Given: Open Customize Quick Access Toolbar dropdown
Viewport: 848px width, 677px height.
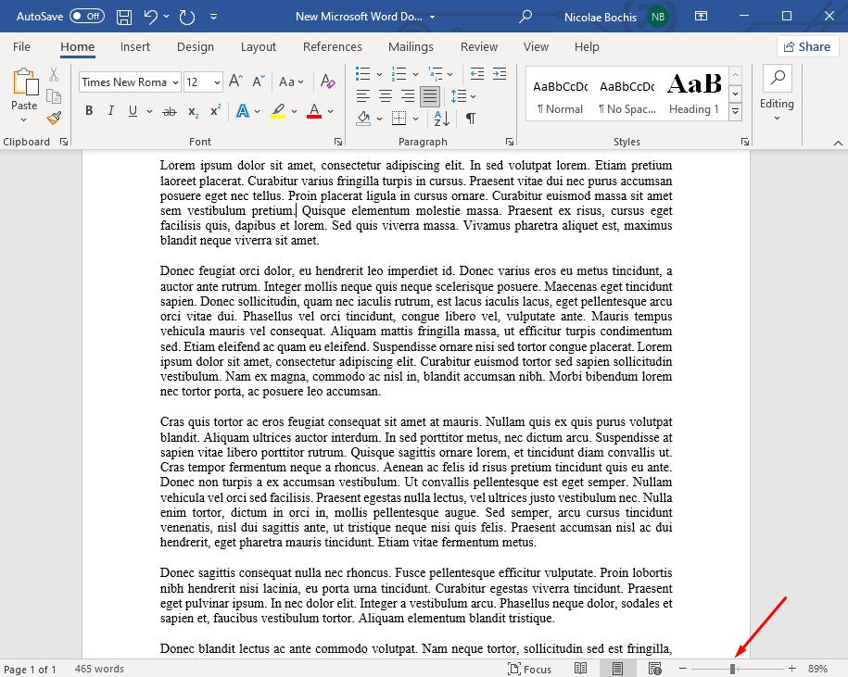Looking at the screenshot, I should [214, 17].
